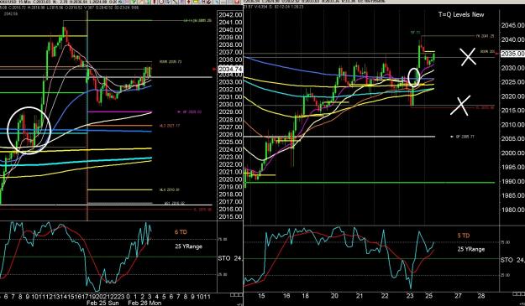Select 25 YRange text under 5 TD
The height and width of the screenshot is (306, 525).
point(471,249)
